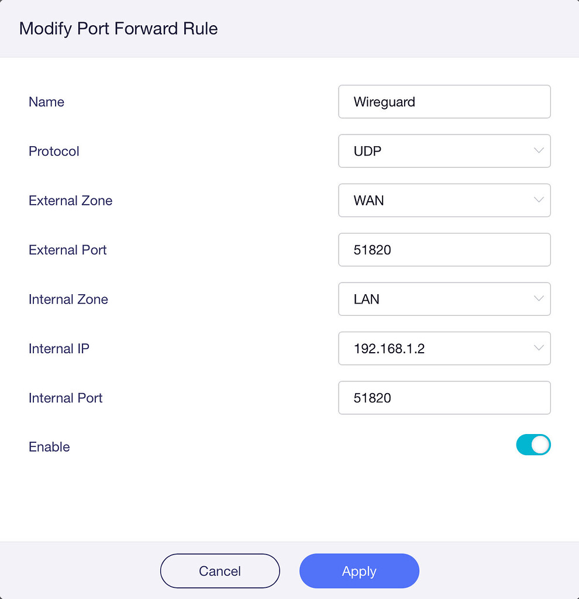This screenshot has height=599, width=579.
Task: Click the chevron arrow in the Protocol field
Action: [539, 151]
